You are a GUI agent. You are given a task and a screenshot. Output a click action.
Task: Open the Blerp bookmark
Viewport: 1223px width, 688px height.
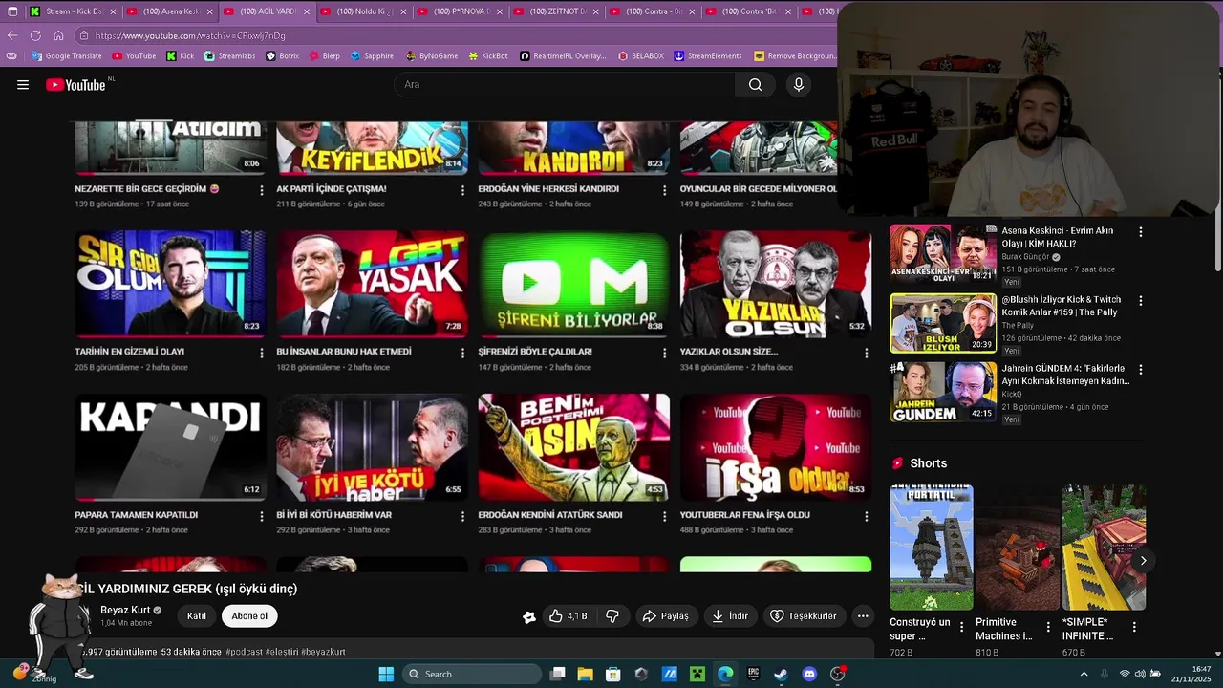tap(324, 56)
